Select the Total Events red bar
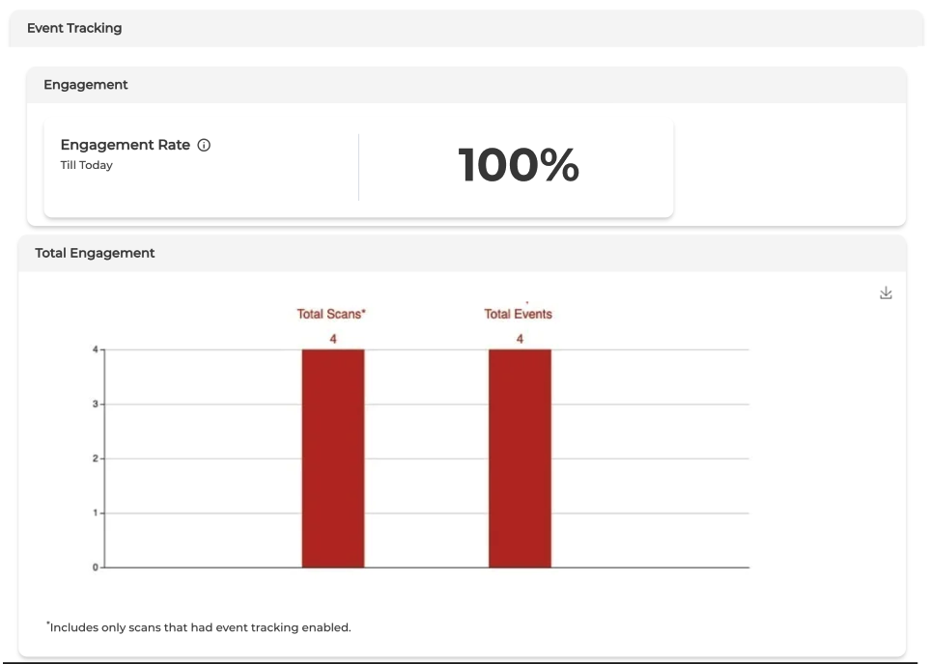This screenshot has width=929, height=664. [x=520, y=458]
